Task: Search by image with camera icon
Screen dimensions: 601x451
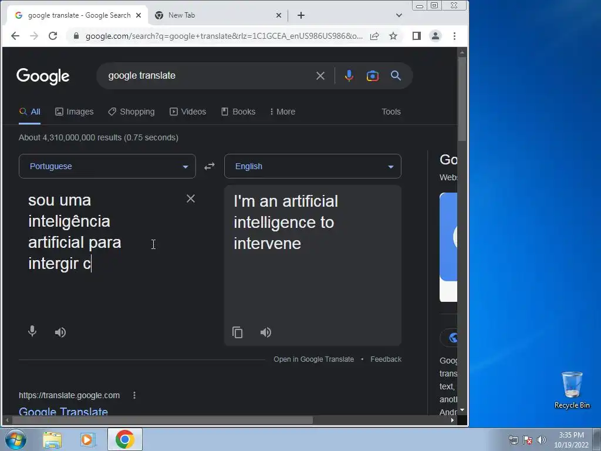Action: coord(373,76)
